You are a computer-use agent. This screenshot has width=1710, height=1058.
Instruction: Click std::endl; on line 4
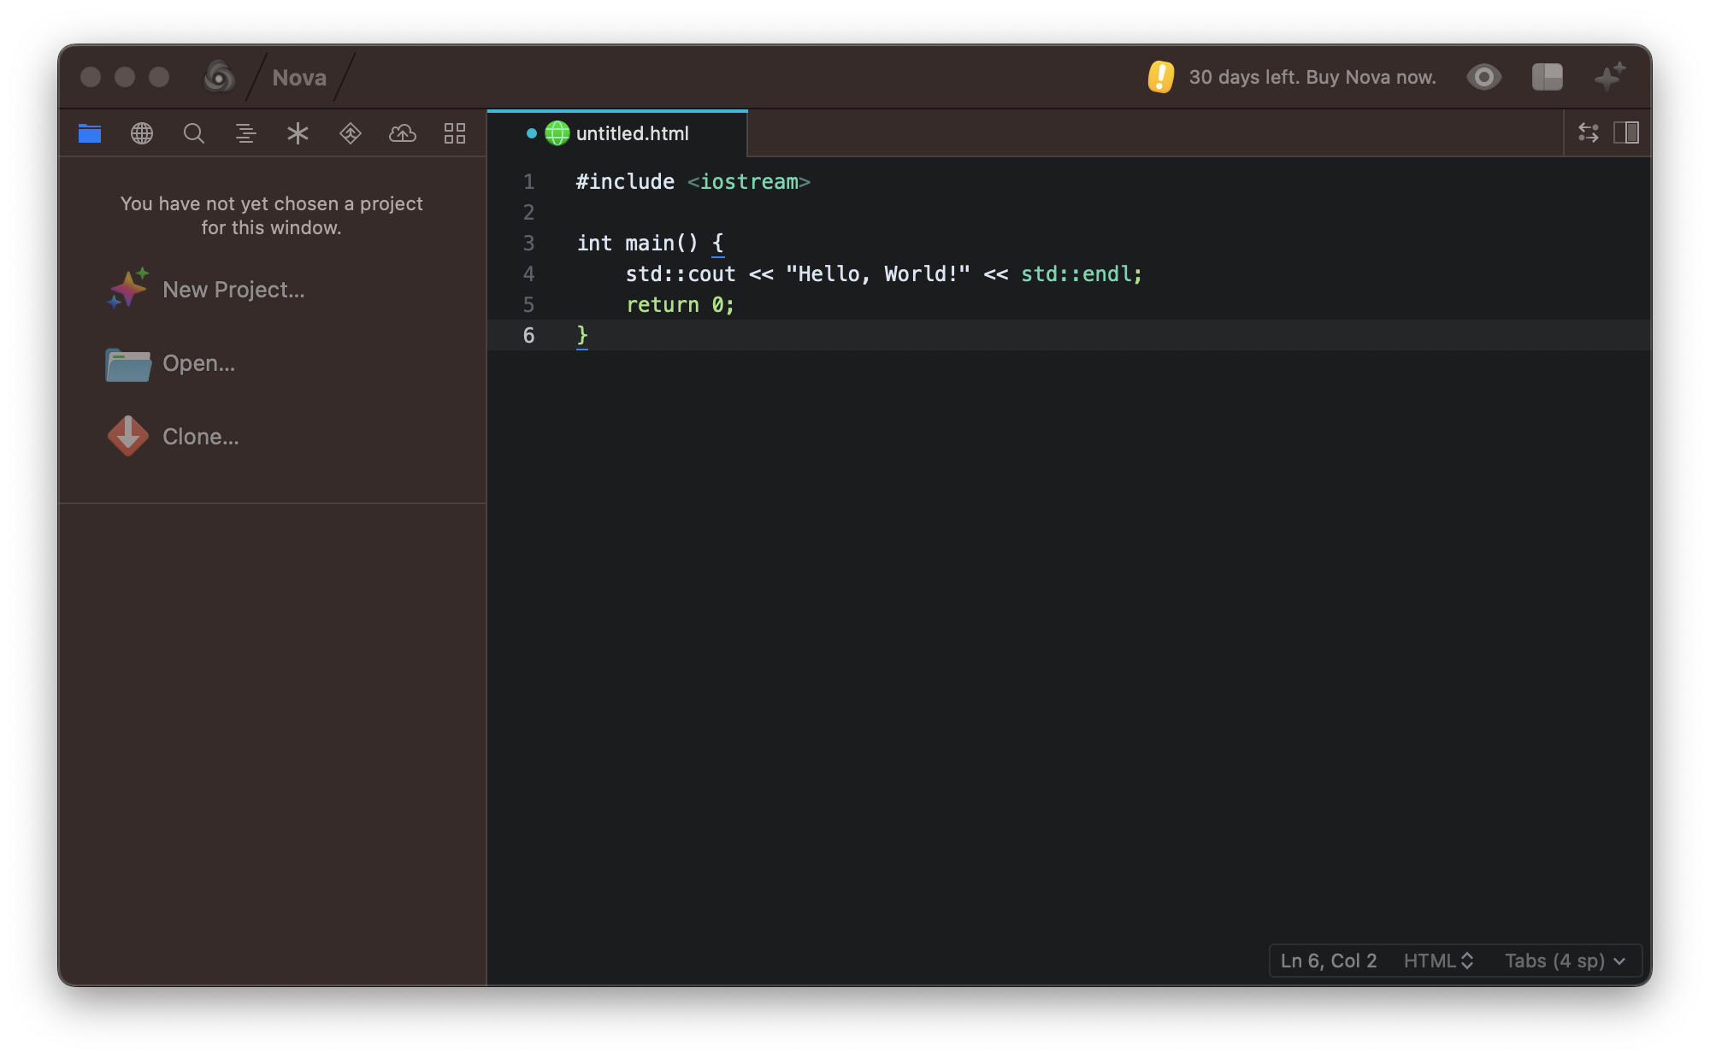[x=1082, y=274]
